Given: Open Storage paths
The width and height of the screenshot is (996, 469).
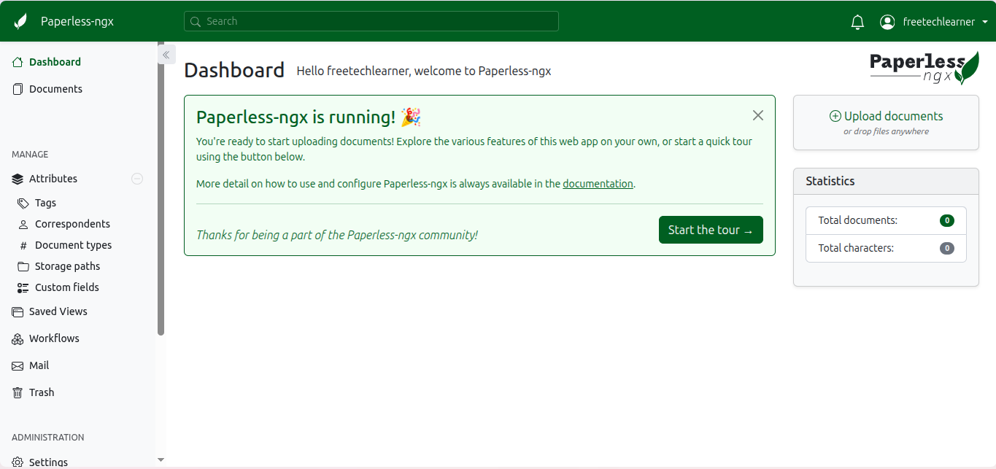Looking at the screenshot, I should coord(67,266).
